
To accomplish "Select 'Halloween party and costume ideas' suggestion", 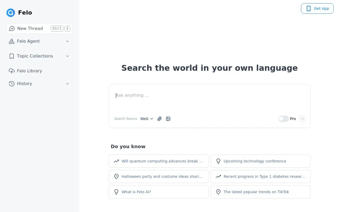I will click(x=158, y=177).
